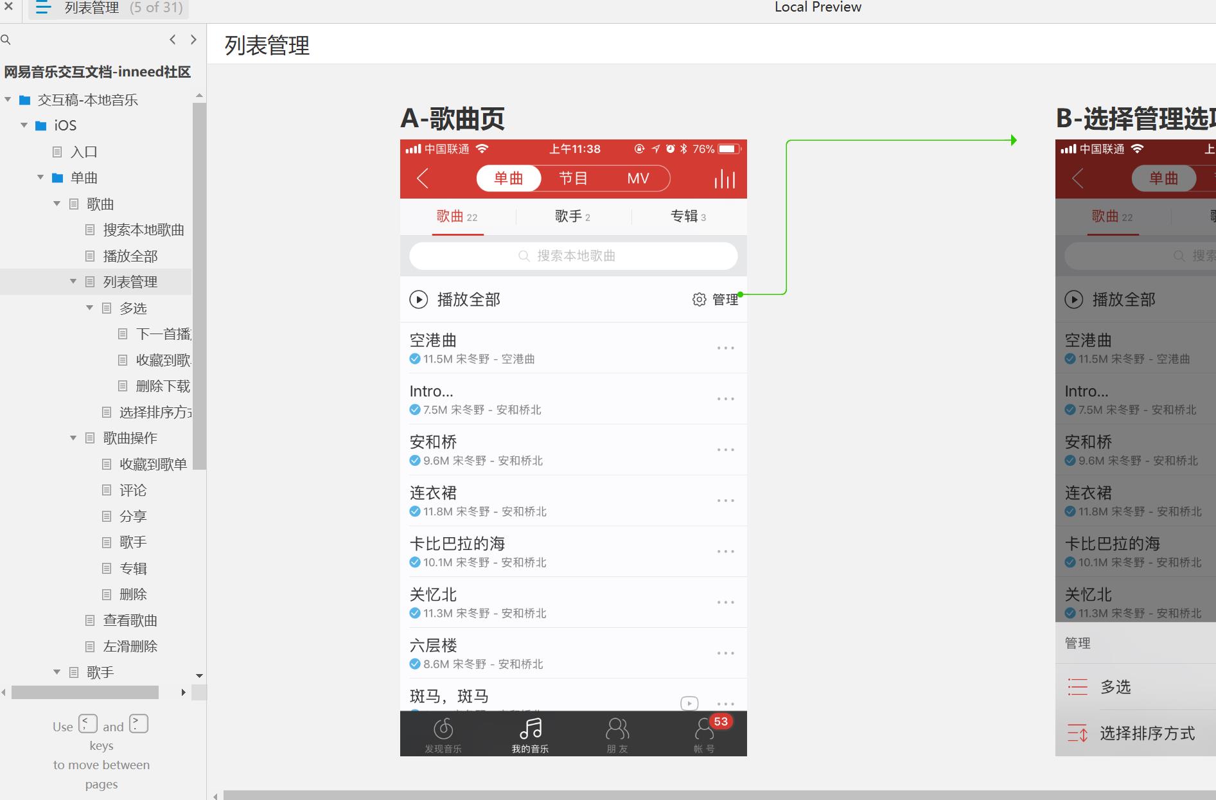Tap the 管理 gear button
Viewport: 1216px width, 800px height.
[716, 299]
